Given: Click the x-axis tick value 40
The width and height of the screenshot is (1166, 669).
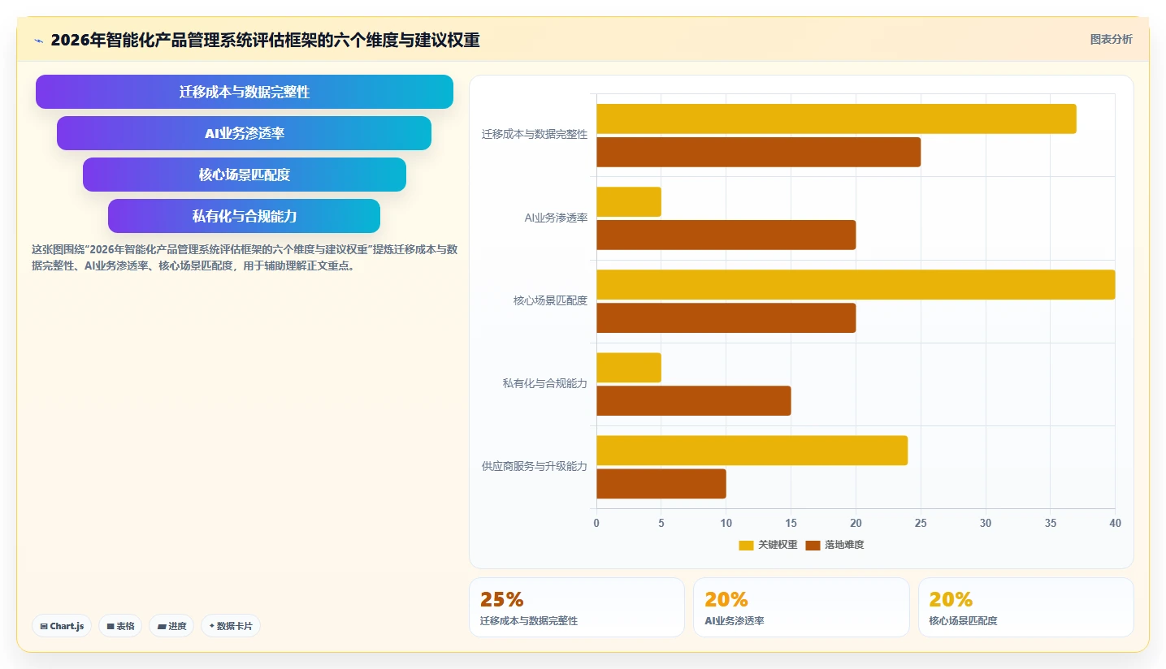Looking at the screenshot, I should point(1115,524).
